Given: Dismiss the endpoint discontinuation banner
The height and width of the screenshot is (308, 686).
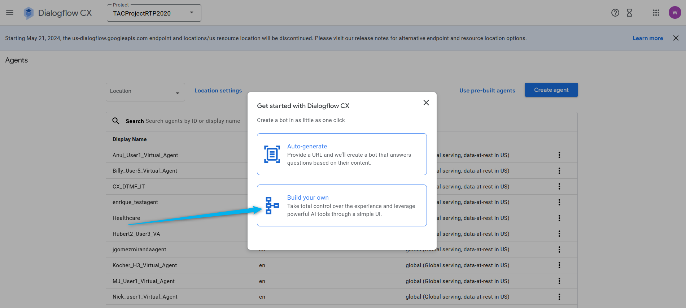Looking at the screenshot, I should [676, 38].
